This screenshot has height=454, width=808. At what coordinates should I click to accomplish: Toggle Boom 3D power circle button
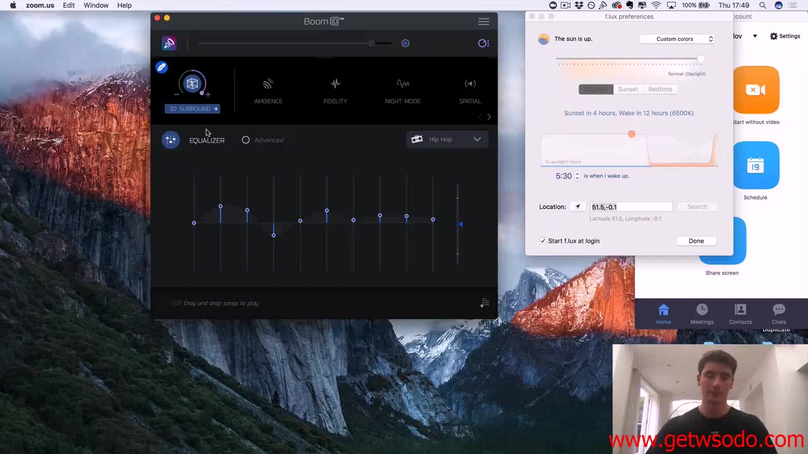[405, 43]
